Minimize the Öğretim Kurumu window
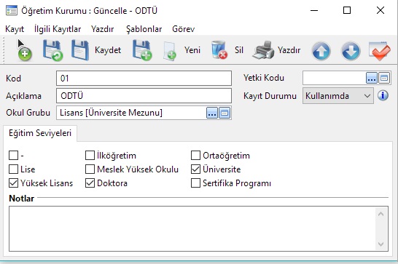Viewport: 398px width, 264px height. [x=314, y=11]
